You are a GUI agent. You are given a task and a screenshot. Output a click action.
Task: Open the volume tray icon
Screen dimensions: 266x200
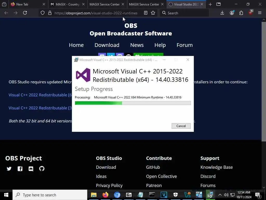point(226,195)
